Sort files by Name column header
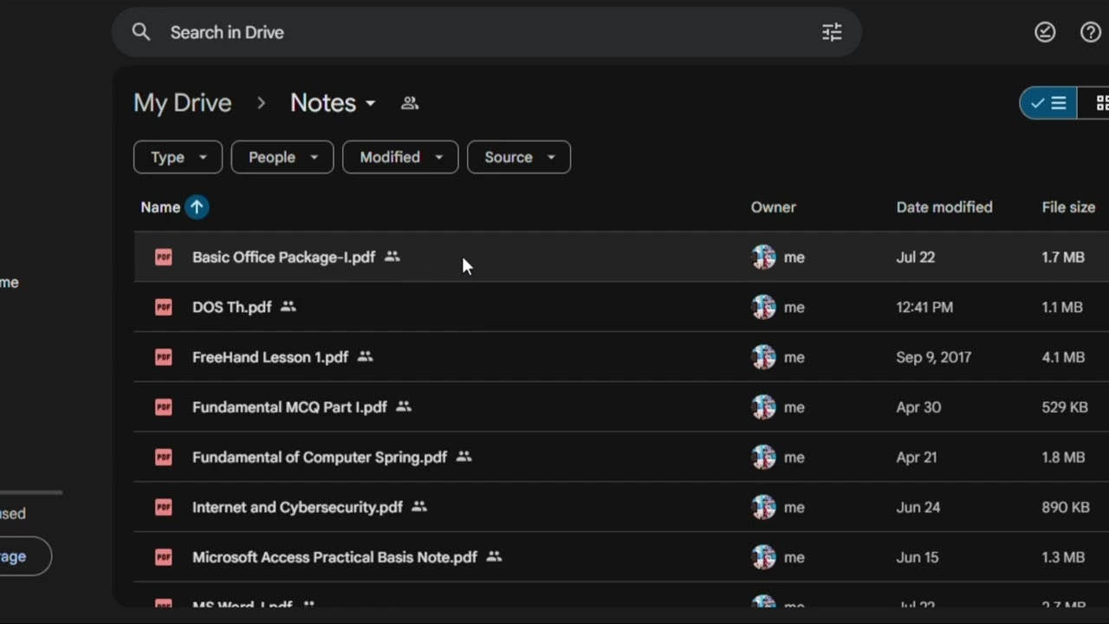The image size is (1109, 624). (x=160, y=207)
